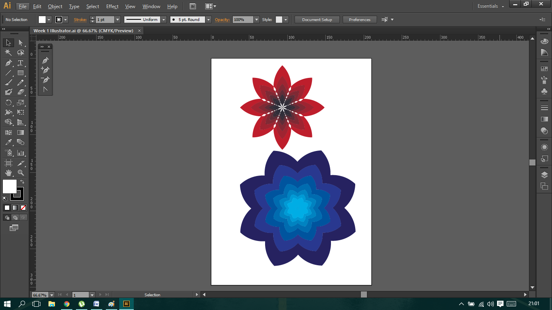Set the paint mode to None
This screenshot has width=552, height=310.
[23, 207]
